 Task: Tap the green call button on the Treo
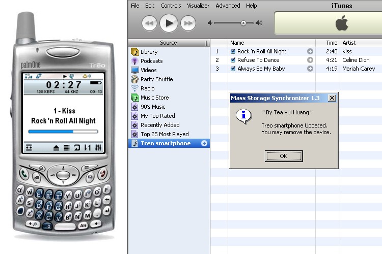point(24,174)
